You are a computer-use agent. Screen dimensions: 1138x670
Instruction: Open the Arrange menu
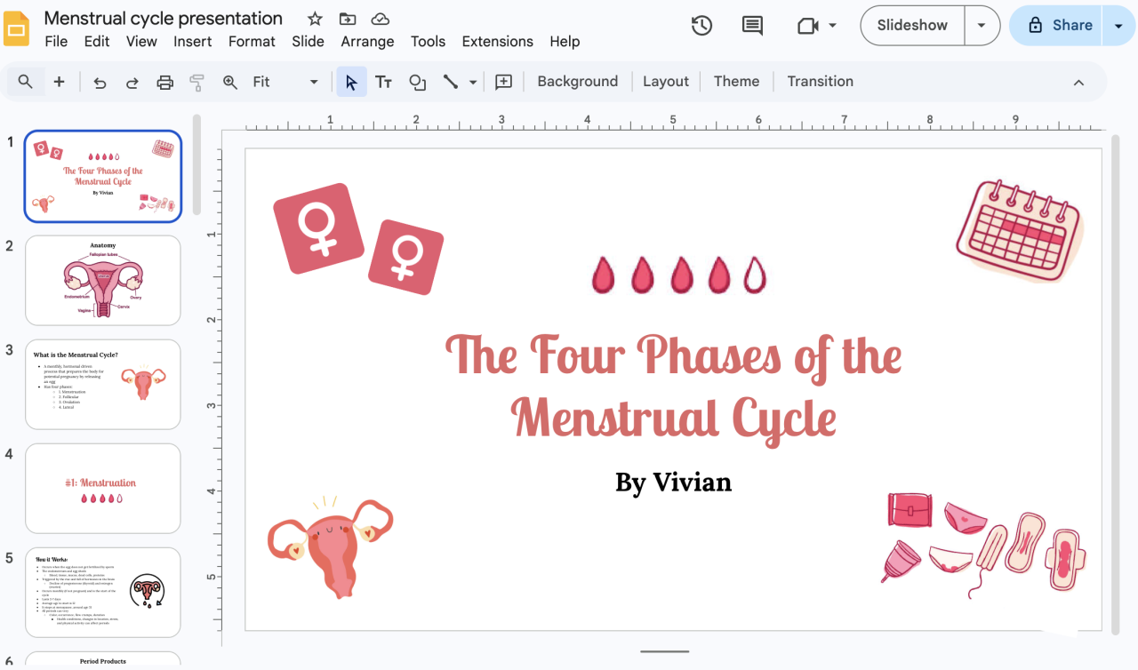(x=367, y=41)
